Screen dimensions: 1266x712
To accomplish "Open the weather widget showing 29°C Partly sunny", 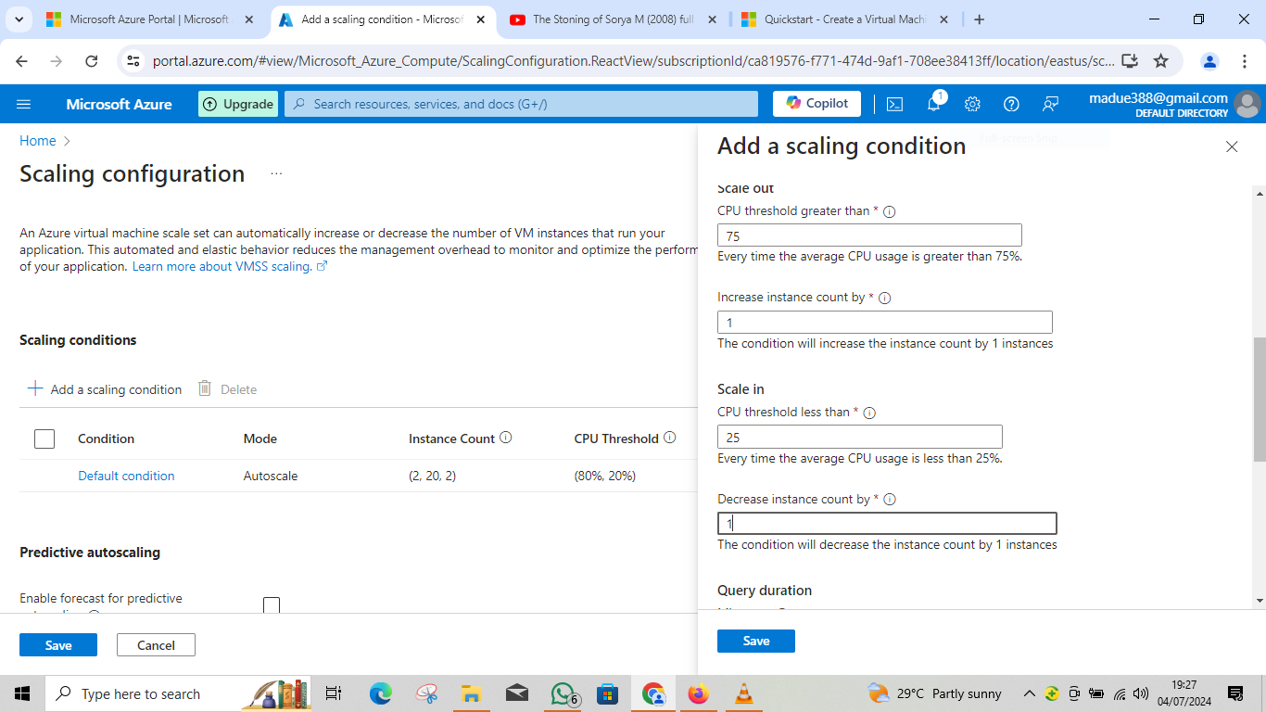I will 934,693.
